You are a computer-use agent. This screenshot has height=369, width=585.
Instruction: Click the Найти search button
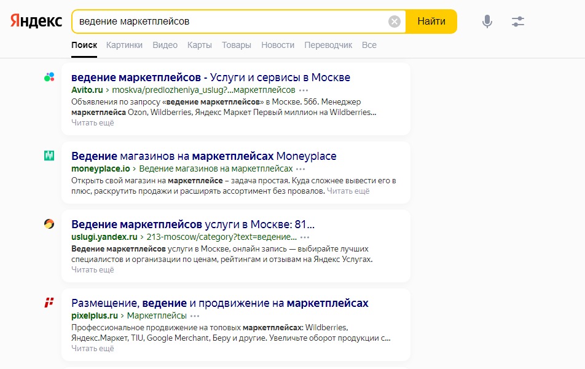(431, 22)
